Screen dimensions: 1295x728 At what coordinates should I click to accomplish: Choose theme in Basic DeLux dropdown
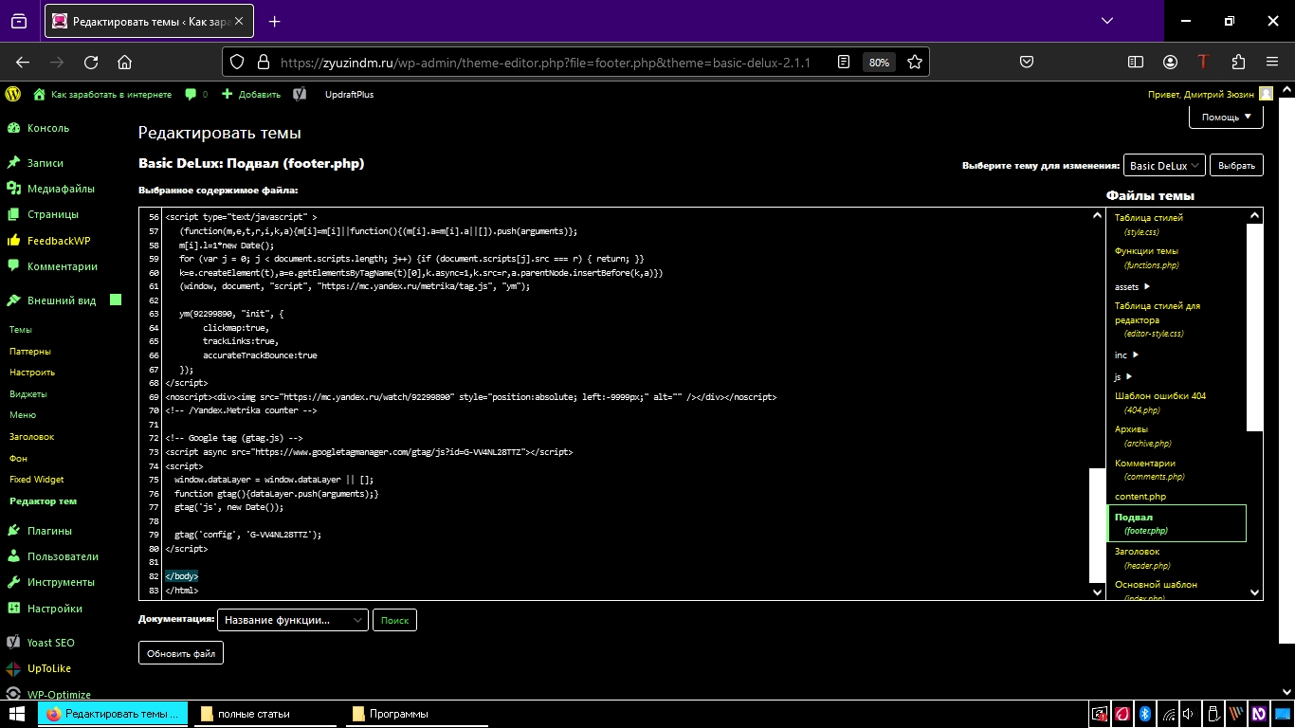click(1164, 165)
